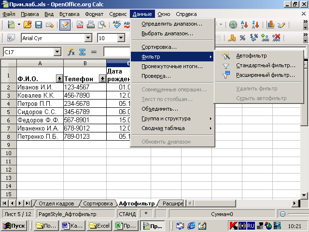
Task: Apply Currency number format icon
Action: coord(232,38)
